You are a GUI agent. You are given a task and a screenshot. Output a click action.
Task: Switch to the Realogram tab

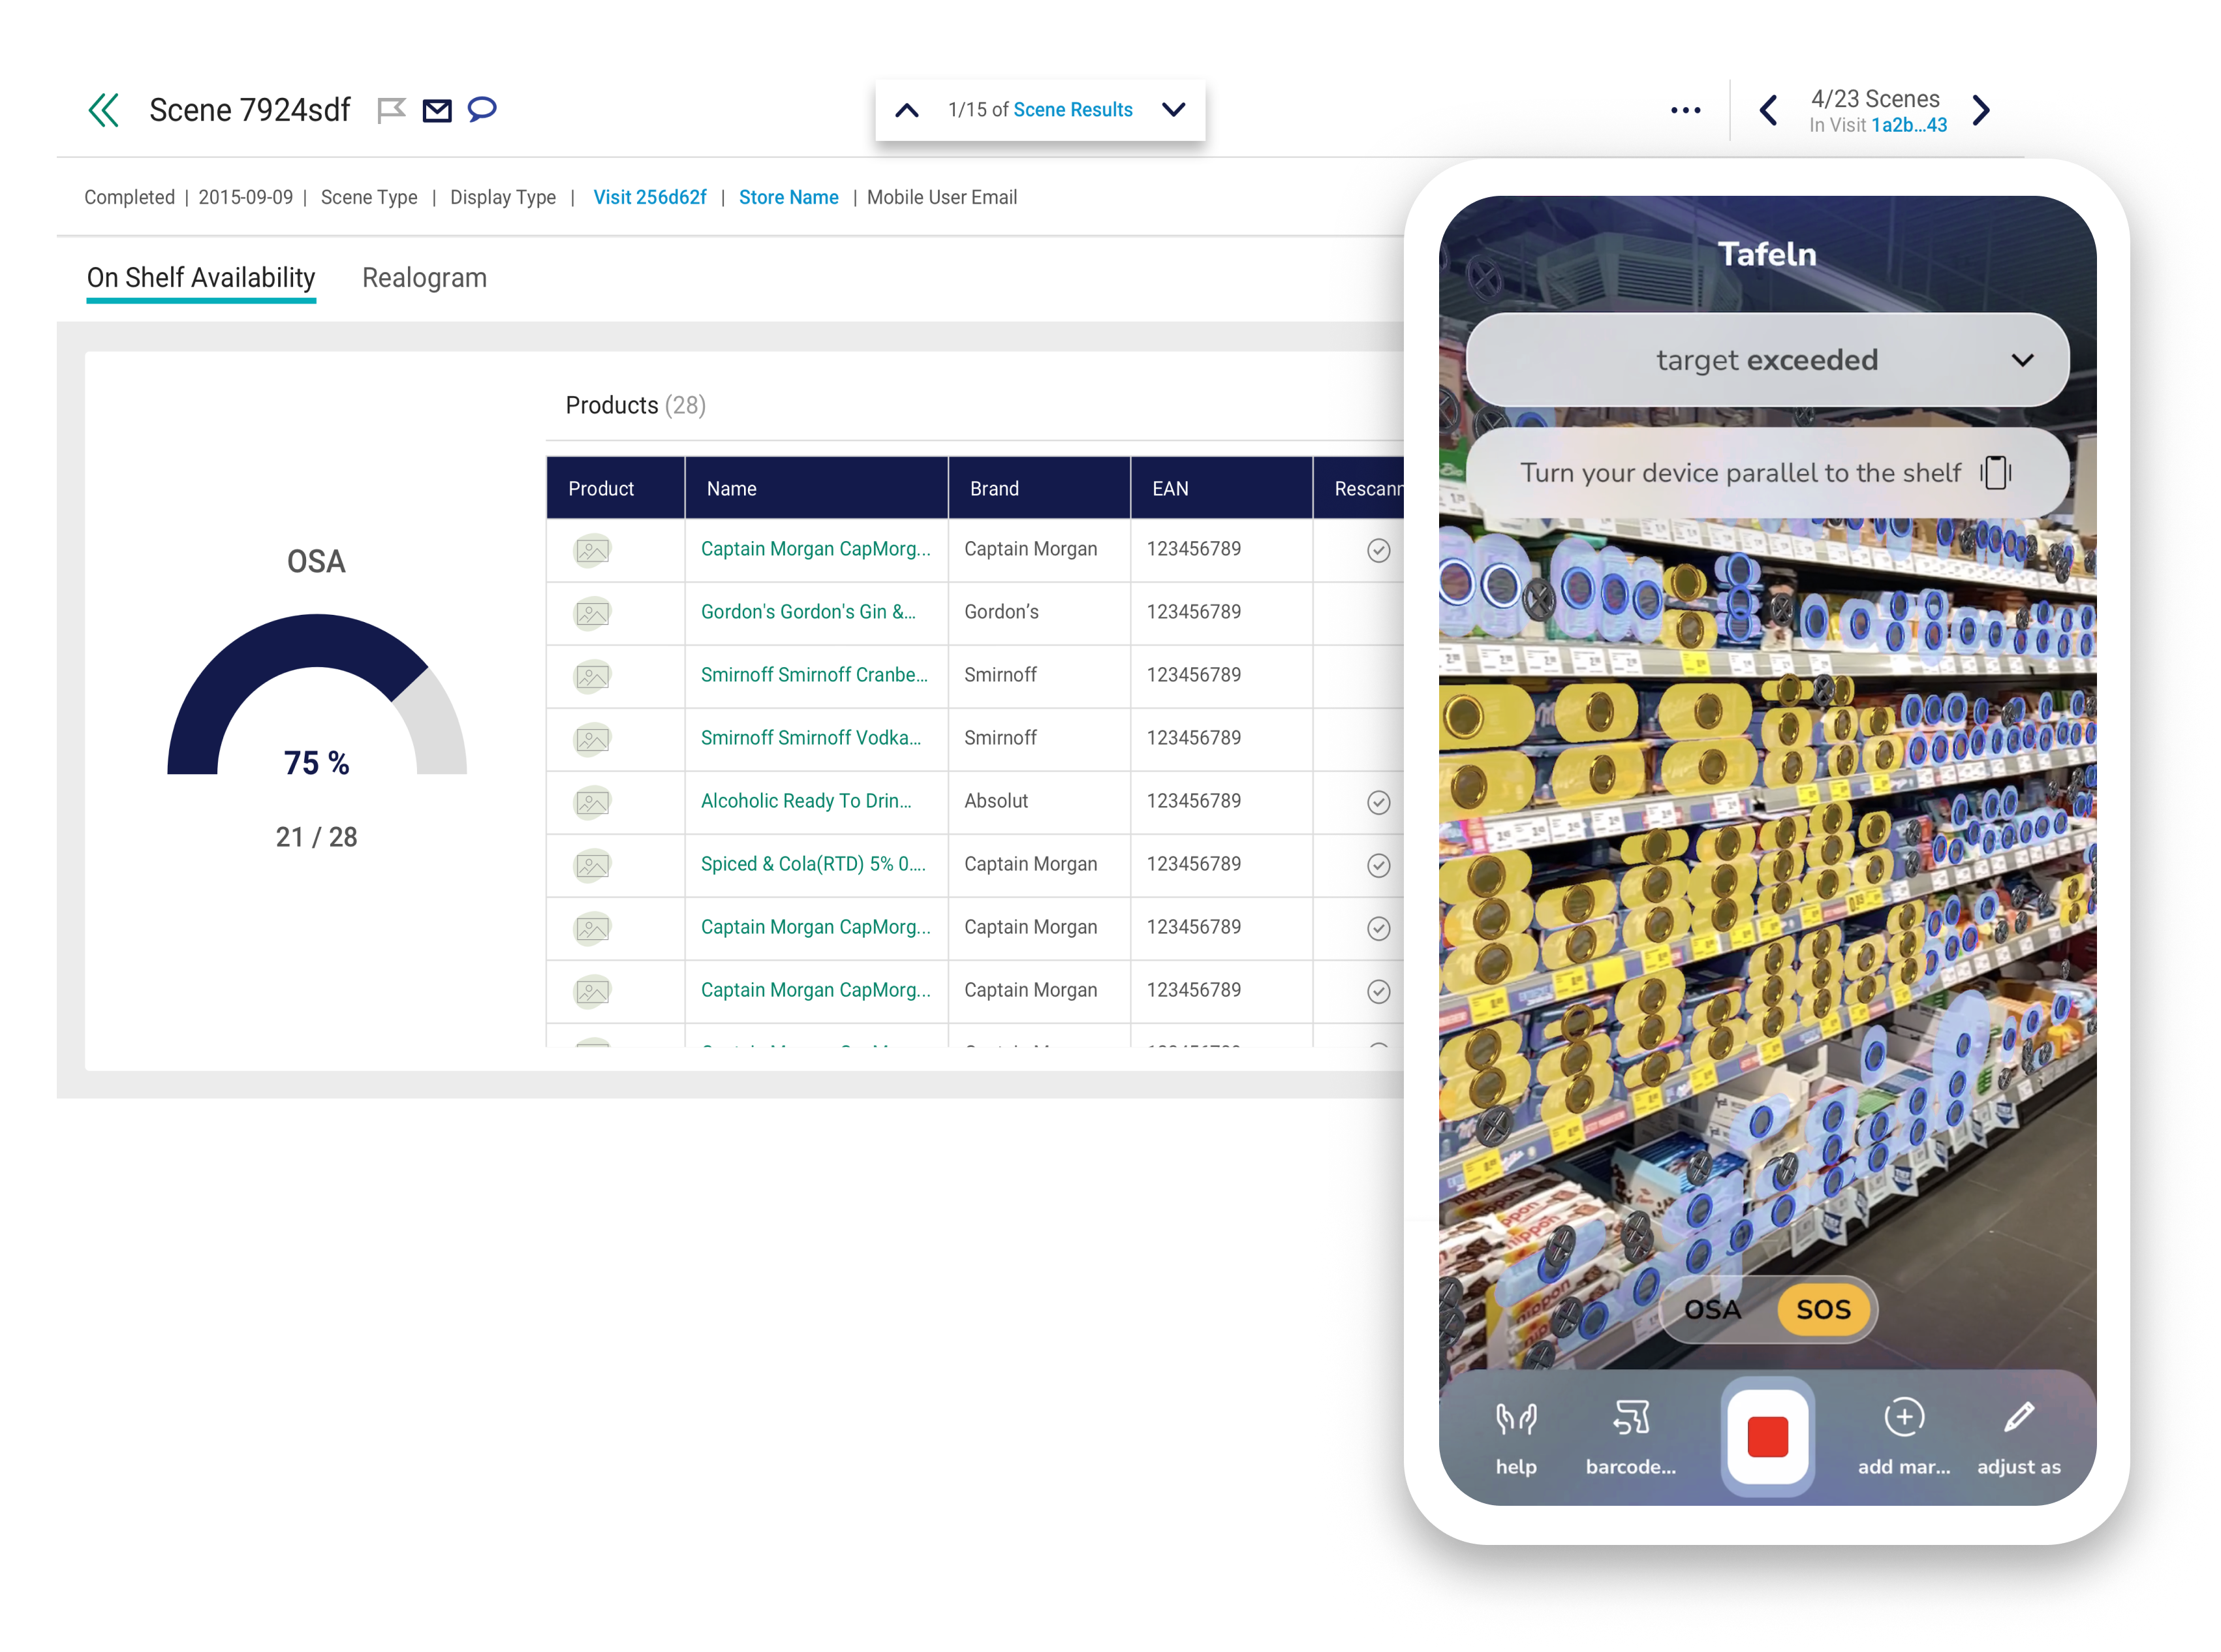coord(424,278)
